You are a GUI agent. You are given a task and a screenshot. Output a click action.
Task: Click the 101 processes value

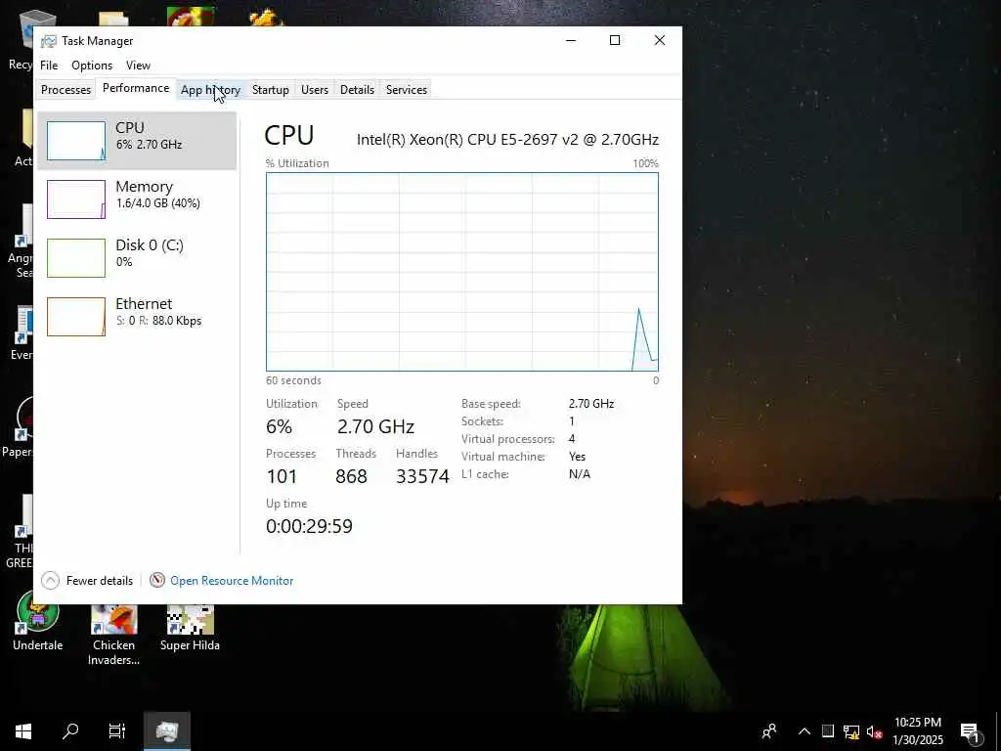tap(282, 476)
